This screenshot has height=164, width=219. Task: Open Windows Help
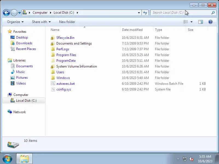click(211, 22)
